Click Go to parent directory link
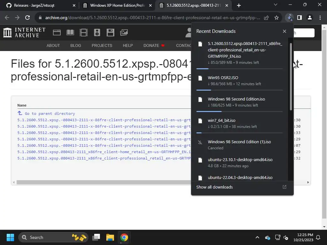 pyautogui.click(x=46, y=113)
